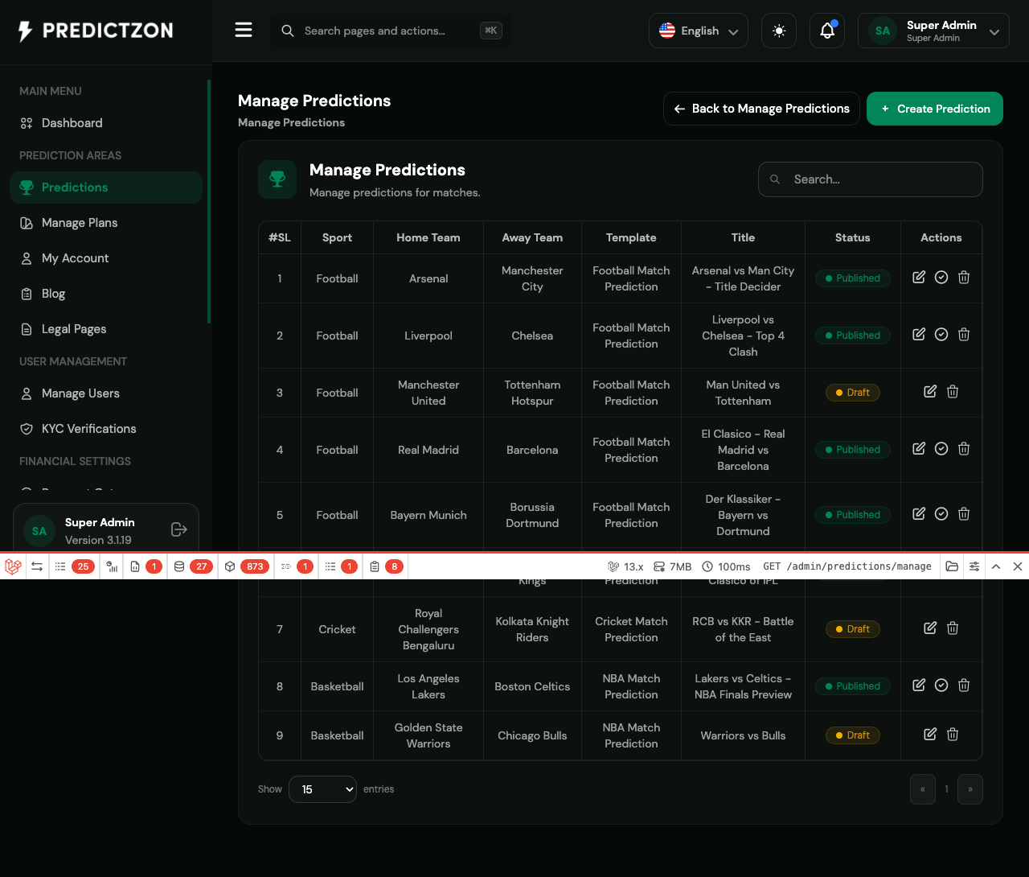
Task: Delete the El Clasico prediction
Action: coord(964,449)
